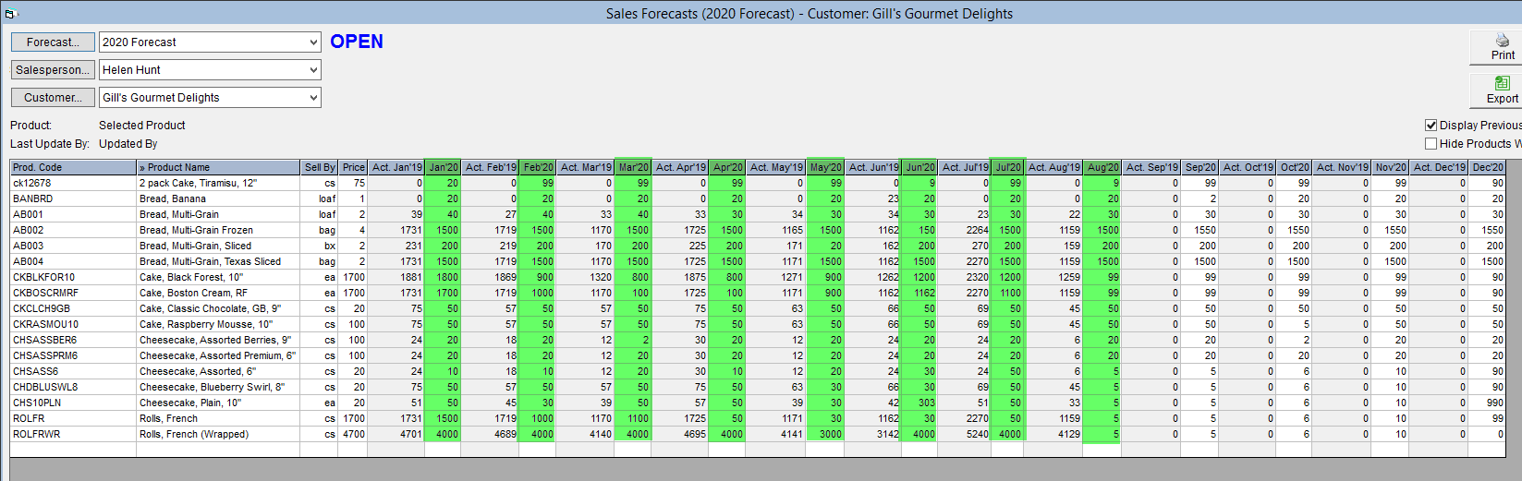This screenshot has height=481, width=1522.
Task: Click the Forecast... button
Action: pyautogui.click(x=53, y=42)
